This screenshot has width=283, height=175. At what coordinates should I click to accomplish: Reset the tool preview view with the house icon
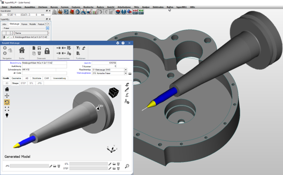(x=7, y=89)
